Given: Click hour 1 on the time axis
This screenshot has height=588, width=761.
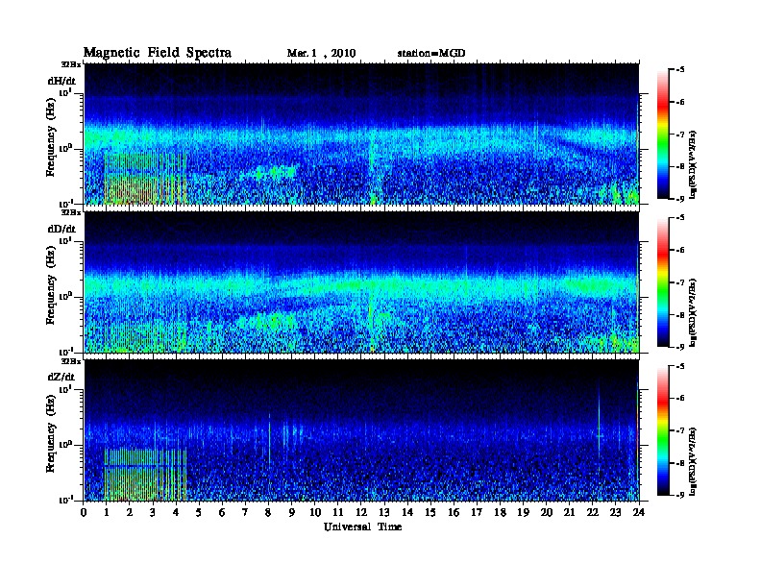Looking at the screenshot, I should coord(107,512).
